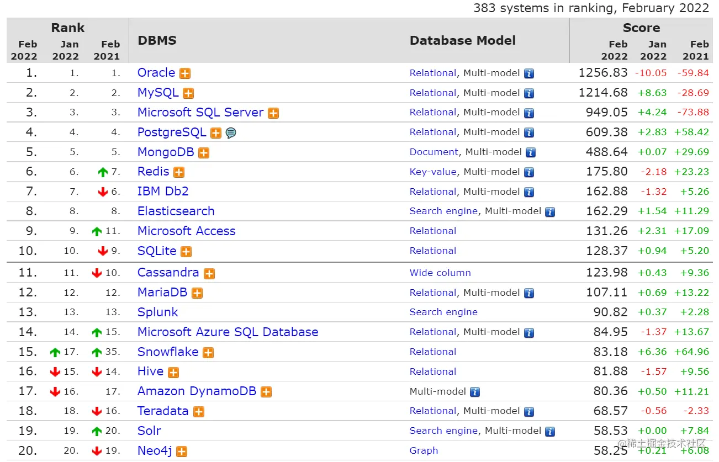Open the Graph database model link

pos(424,450)
